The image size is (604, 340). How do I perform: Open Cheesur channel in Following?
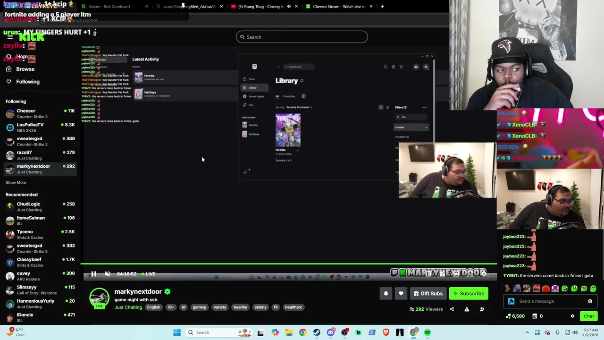[40, 113]
